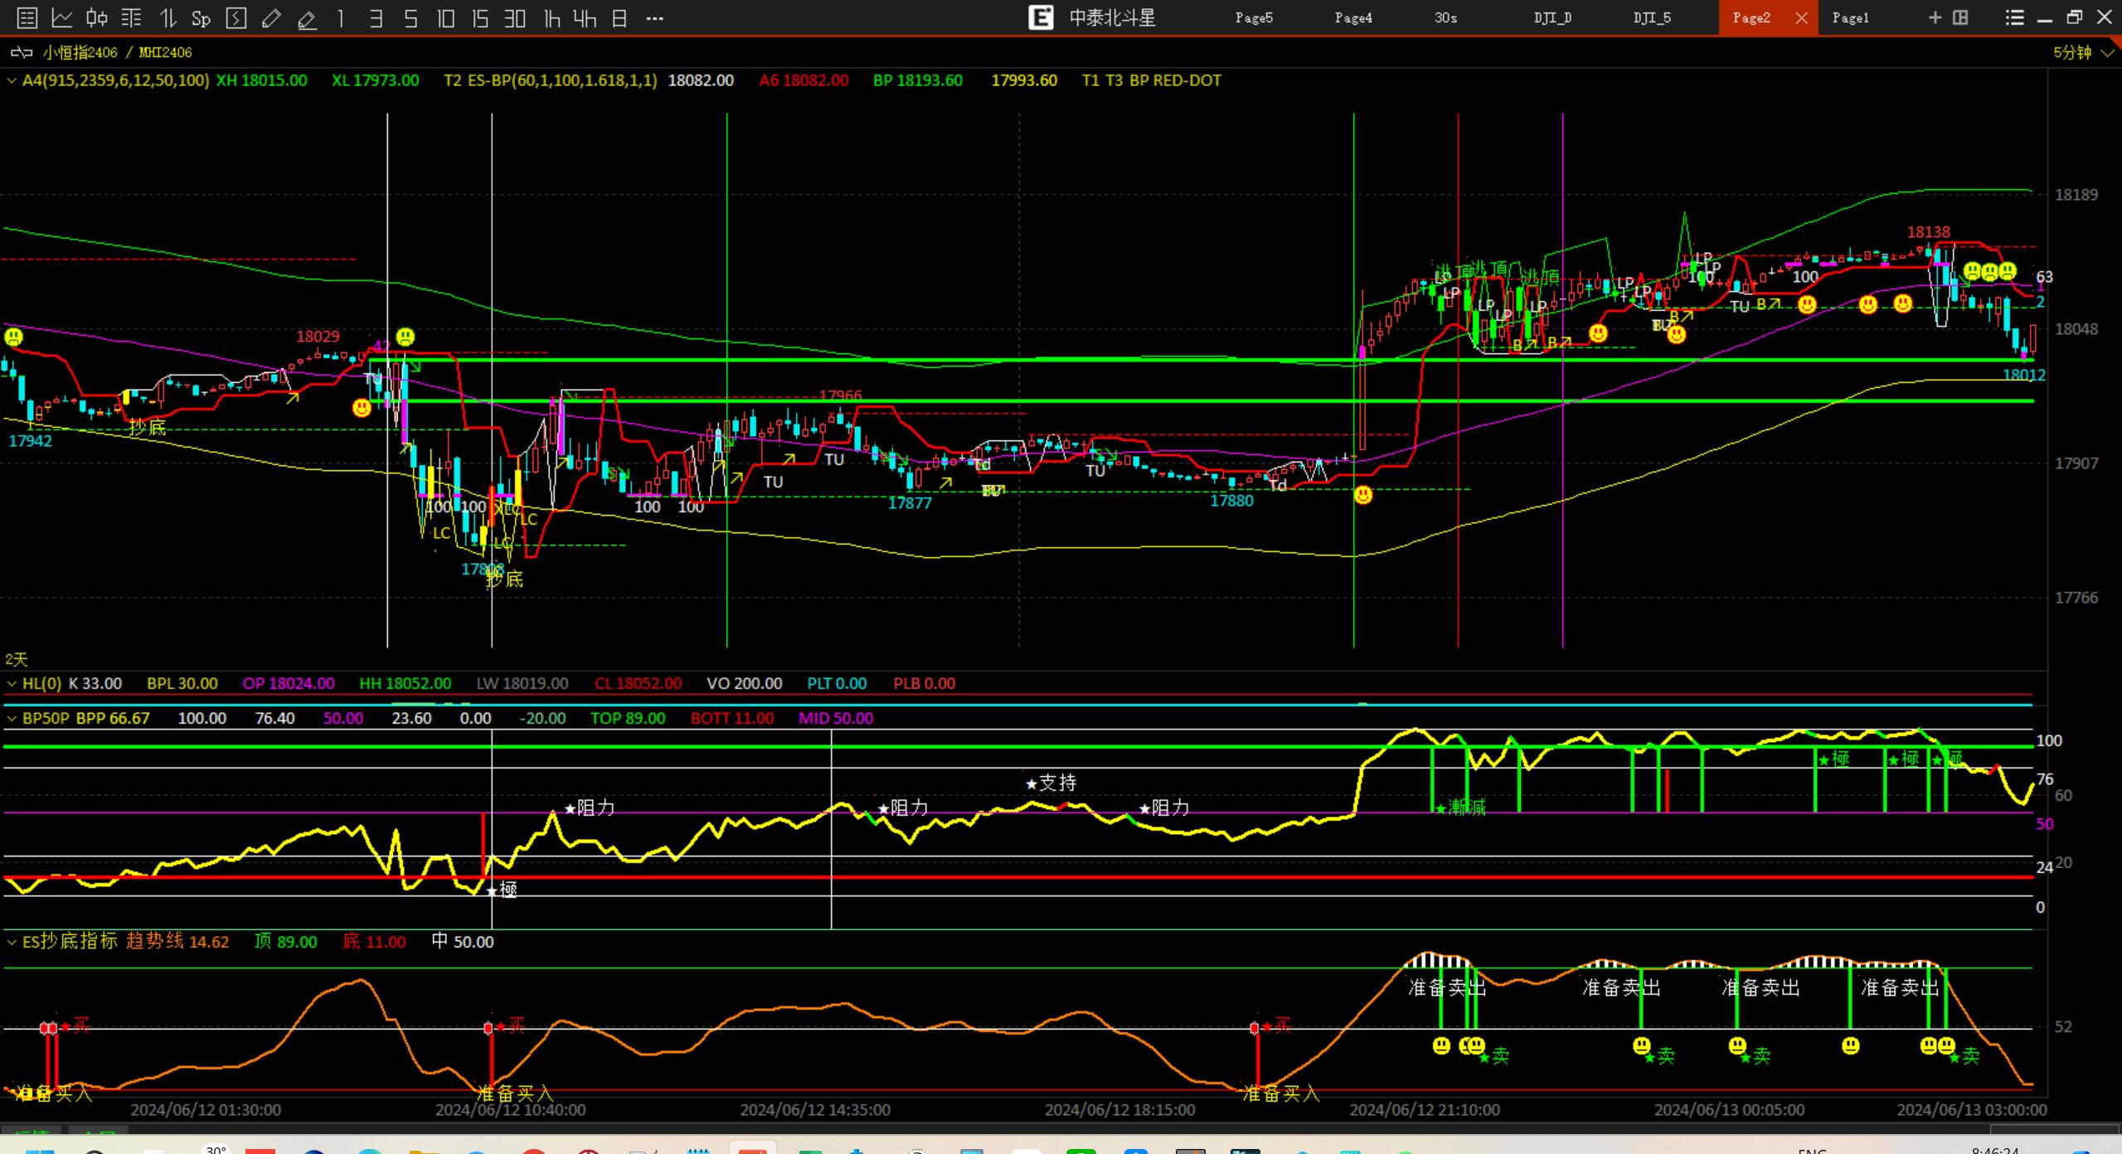Viewport: 2122px width, 1154px height.
Task: Switch to the 30s tab
Action: coord(1445,17)
